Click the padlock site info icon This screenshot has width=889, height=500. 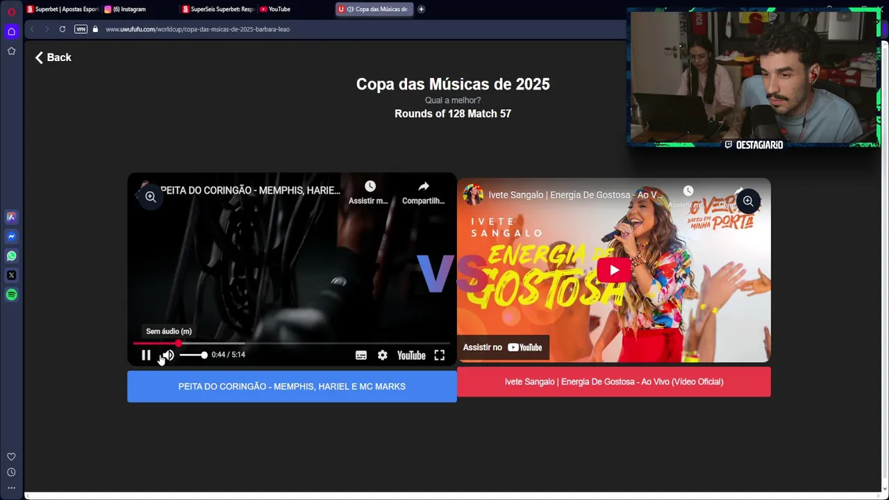click(x=96, y=29)
